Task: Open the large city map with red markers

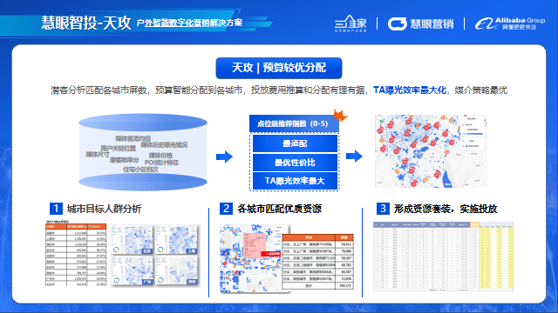Action: 431,151
